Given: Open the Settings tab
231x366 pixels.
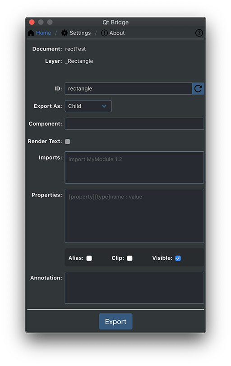Looking at the screenshot, I should click(x=80, y=33).
